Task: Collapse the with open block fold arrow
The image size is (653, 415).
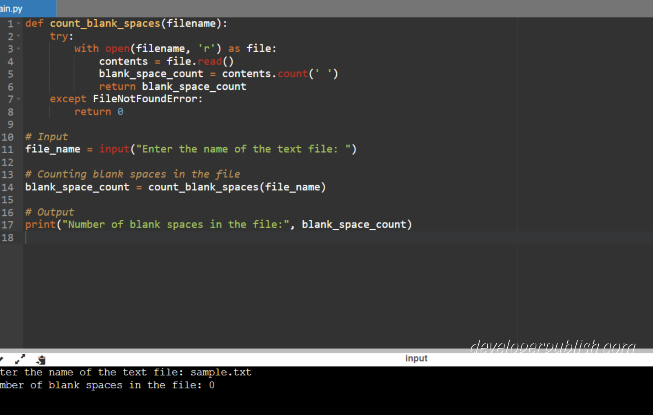Action: point(18,49)
